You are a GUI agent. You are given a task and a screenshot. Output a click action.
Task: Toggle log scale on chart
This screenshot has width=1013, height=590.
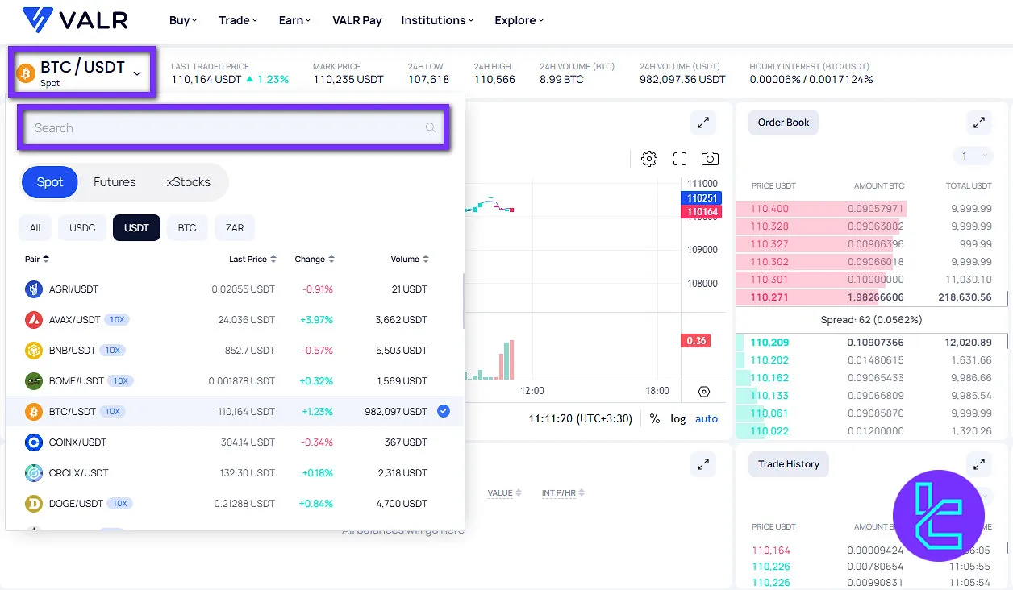(678, 418)
